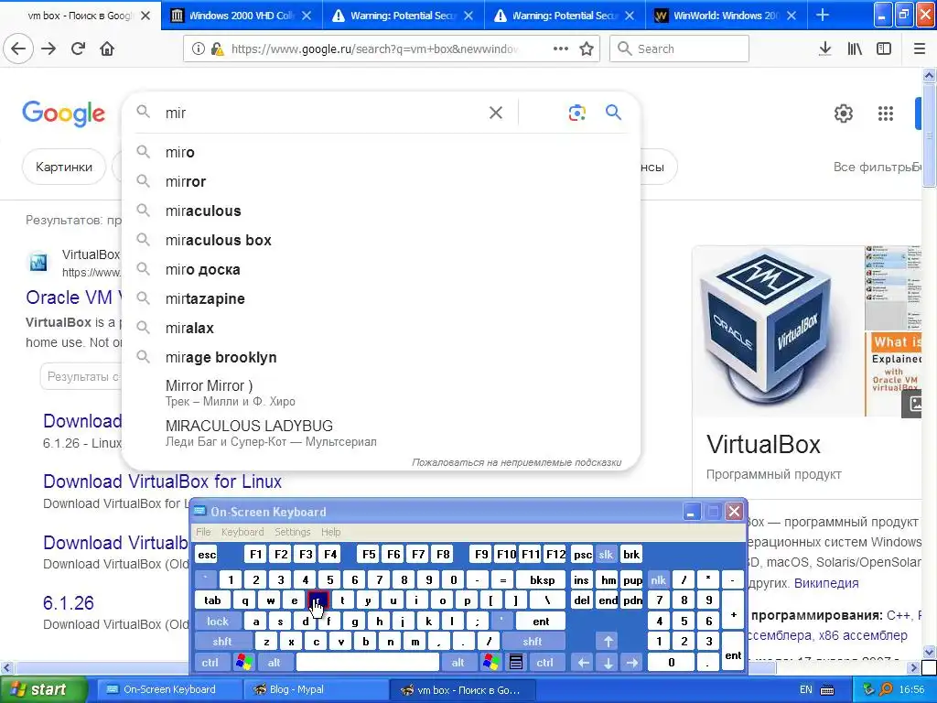The height and width of the screenshot is (703, 937).
Task: Click the images icon on VirtualBox knowledge panel
Action: click(913, 404)
